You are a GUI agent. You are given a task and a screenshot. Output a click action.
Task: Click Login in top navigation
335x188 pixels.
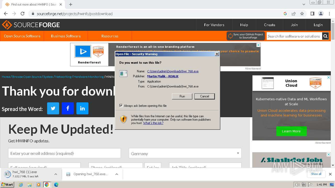pyautogui.click(x=318, y=25)
